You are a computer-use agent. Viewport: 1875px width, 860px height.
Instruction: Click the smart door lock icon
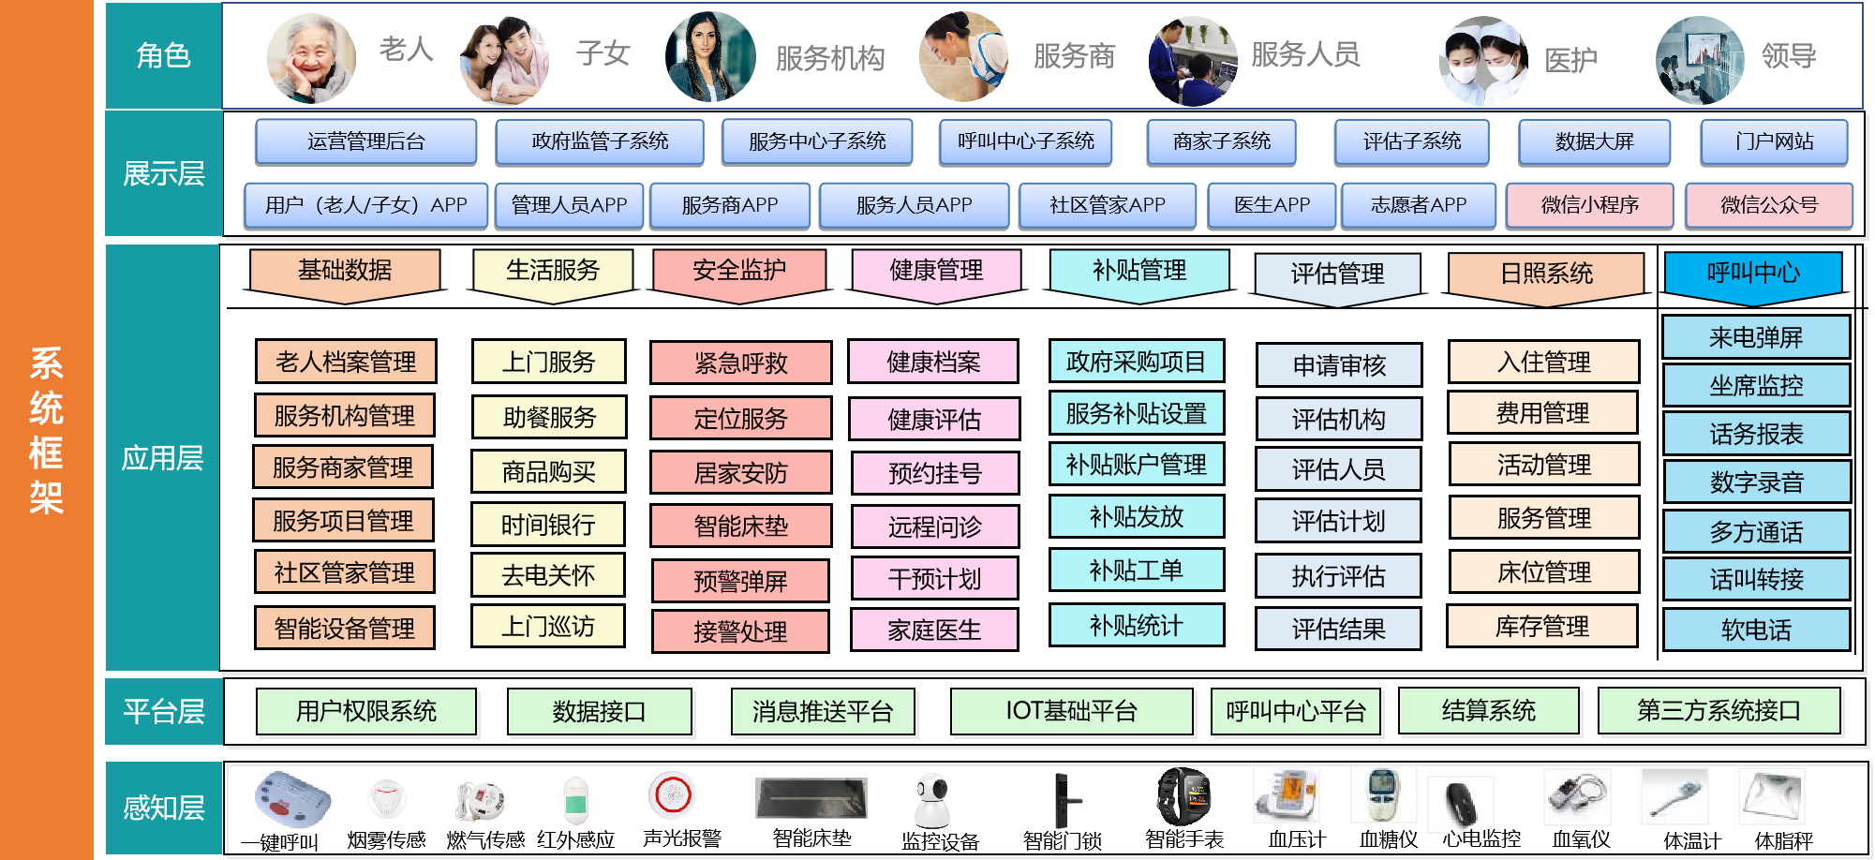coord(1064,801)
